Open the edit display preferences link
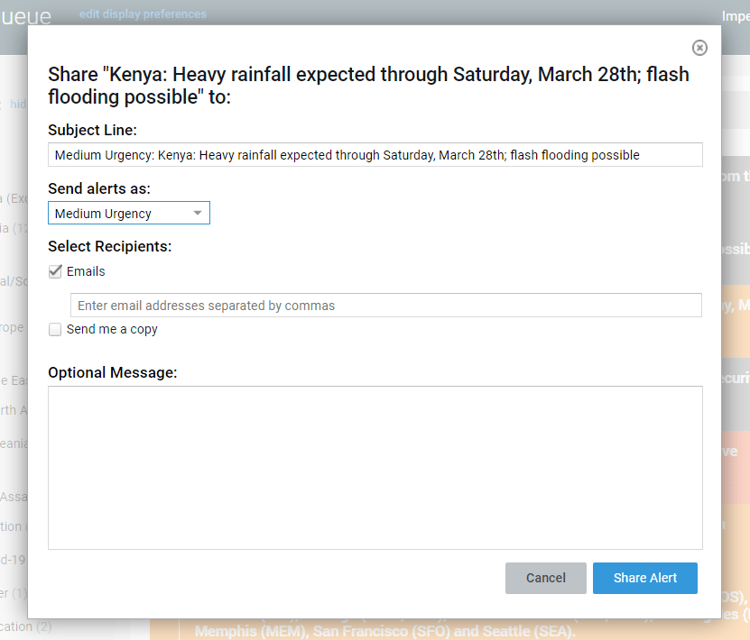 [143, 14]
